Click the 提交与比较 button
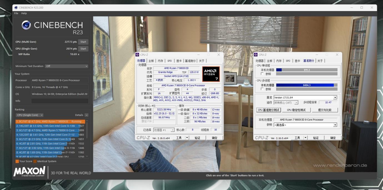The image size is (383, 190). pos(325,110)
